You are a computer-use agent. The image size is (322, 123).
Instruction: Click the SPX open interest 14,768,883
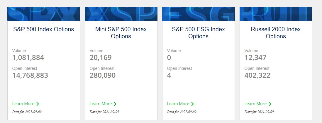point(30,75)
